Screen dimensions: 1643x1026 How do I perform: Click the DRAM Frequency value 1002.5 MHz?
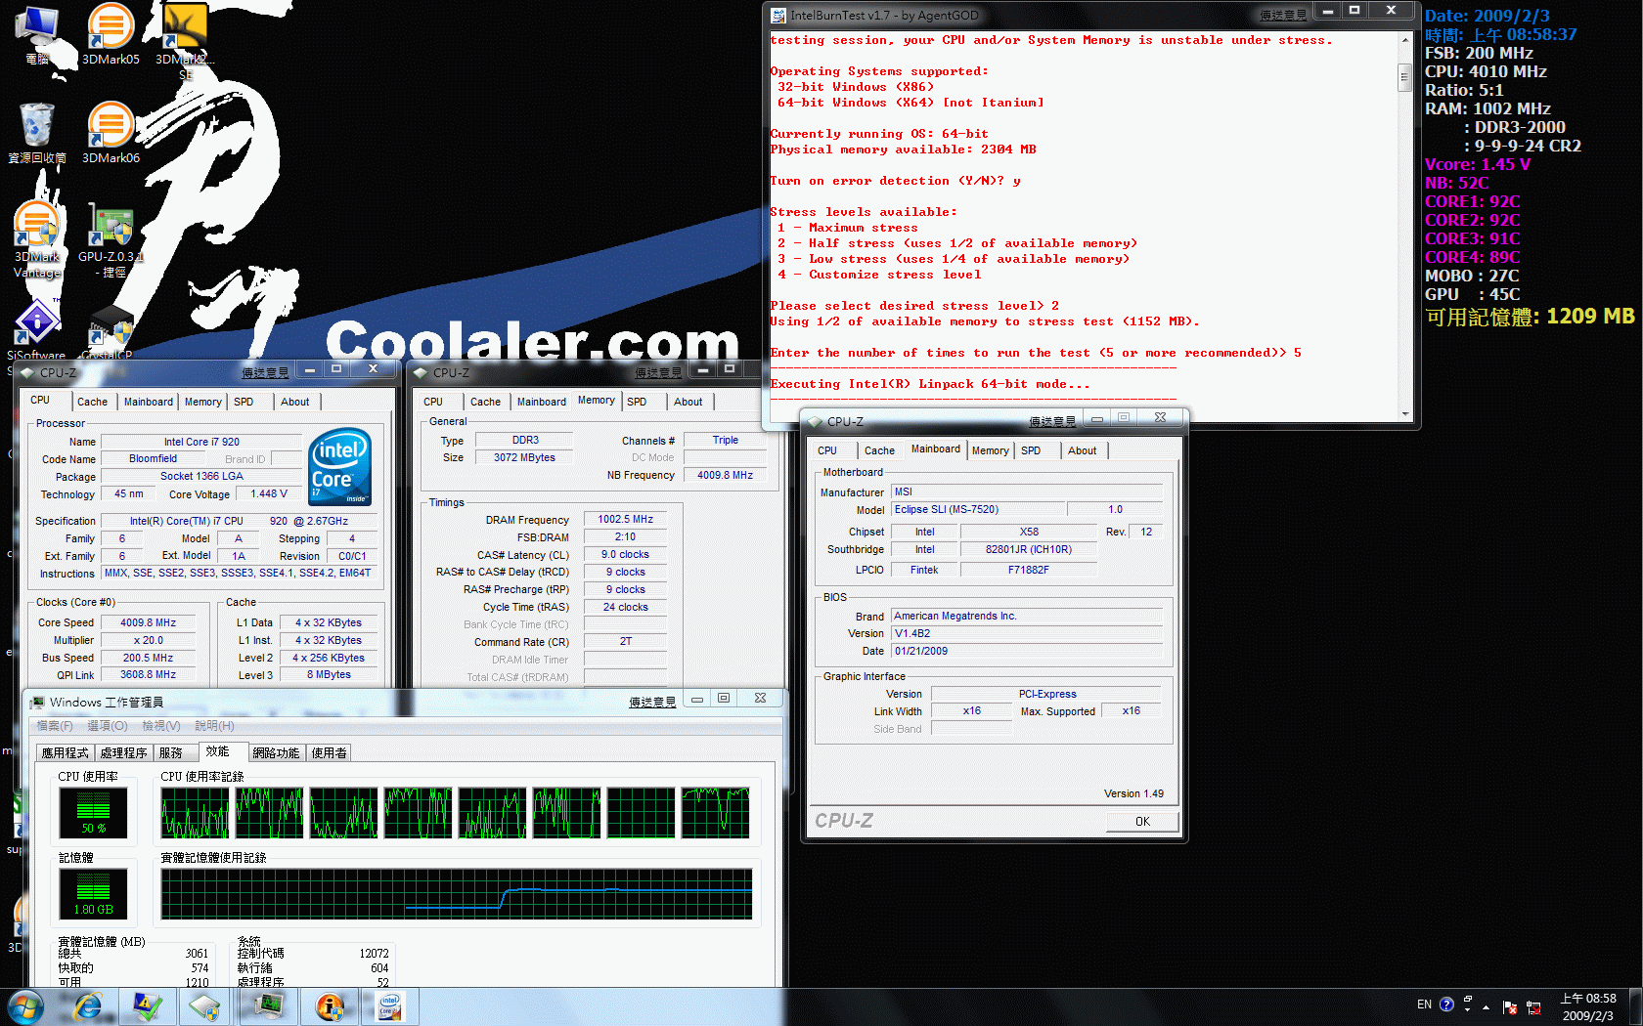pyautogui.click(x=626, y=520)
